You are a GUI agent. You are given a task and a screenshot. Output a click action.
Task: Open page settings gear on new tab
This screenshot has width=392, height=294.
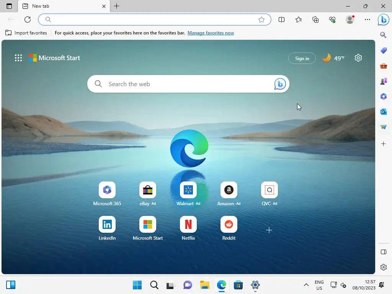[x=358, y=58]
